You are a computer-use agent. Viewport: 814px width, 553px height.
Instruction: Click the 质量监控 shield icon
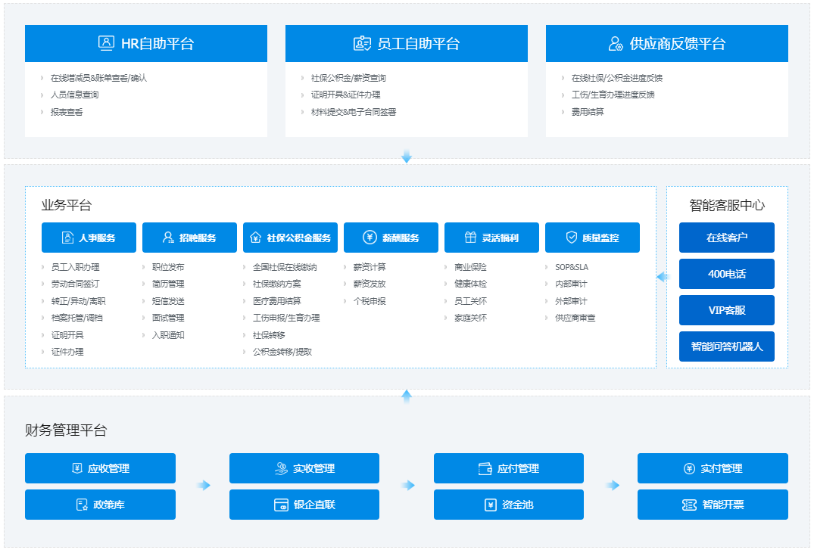tap(572, 238)
